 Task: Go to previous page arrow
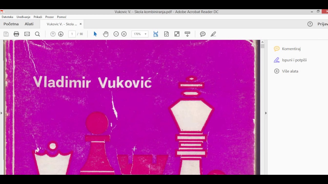(53, 34)
